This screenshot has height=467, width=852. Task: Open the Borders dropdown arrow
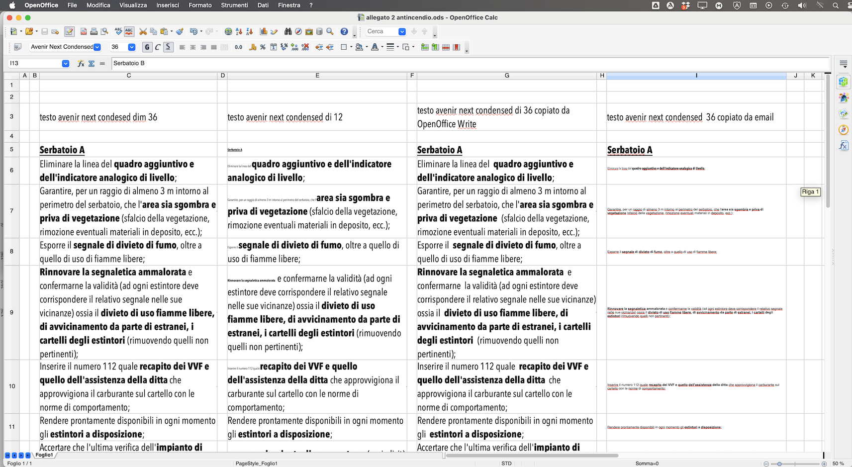tap(351, 47)
